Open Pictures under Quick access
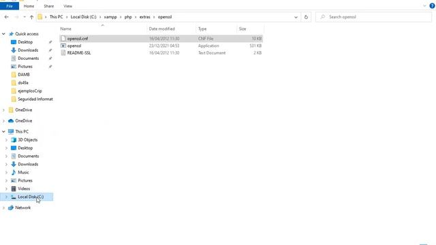The height and width of the screenshot is (245, 436). [25, 67]
